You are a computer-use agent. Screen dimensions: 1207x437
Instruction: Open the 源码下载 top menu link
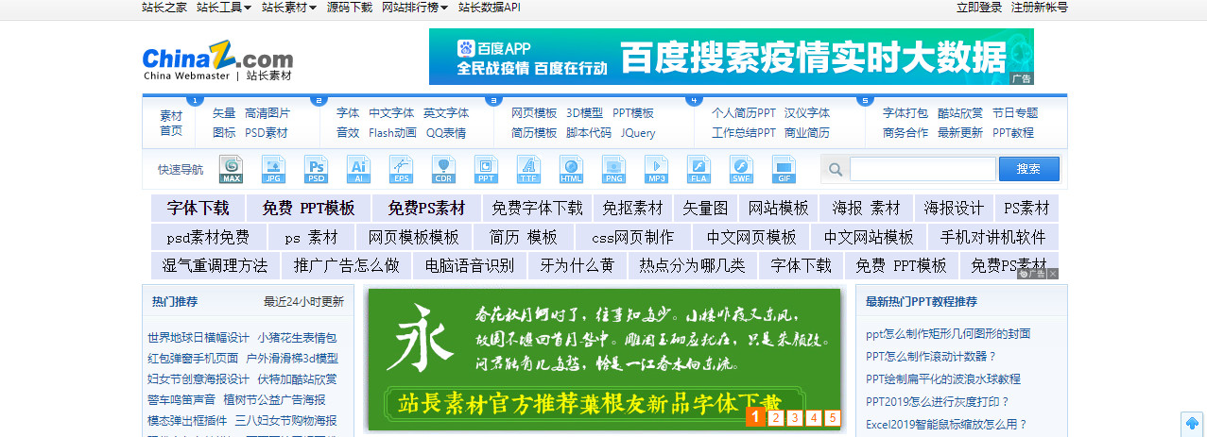pos(350,8)
